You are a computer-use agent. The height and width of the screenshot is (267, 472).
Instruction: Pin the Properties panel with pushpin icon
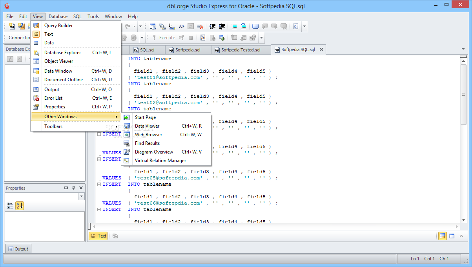click(73, 188)
